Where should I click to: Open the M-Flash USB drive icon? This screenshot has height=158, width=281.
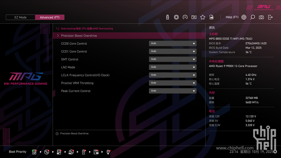168,17
